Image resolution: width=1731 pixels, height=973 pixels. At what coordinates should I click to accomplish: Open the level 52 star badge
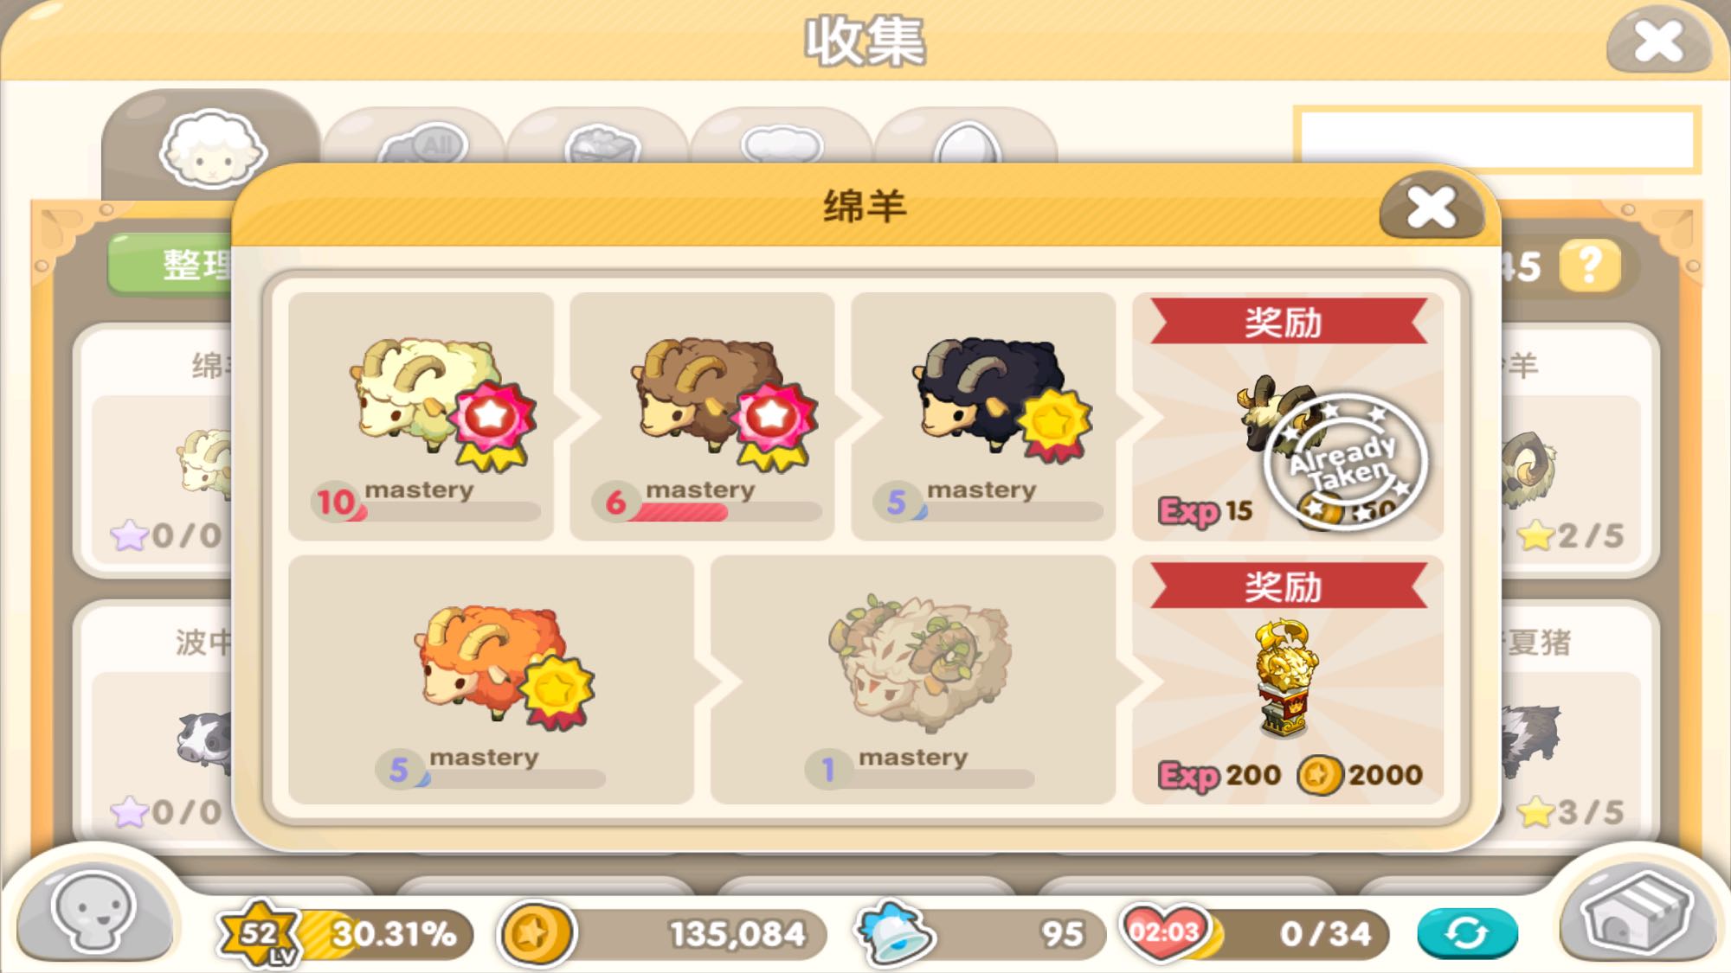tap(258, 933)
